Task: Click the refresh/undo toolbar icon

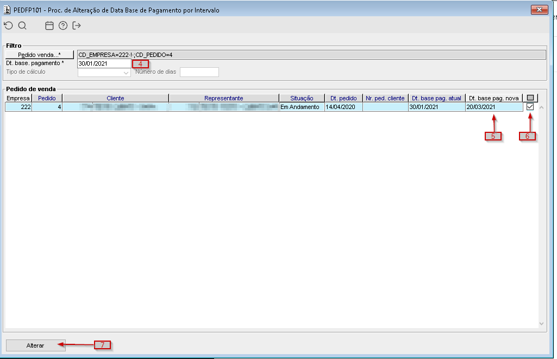Action: (x=9, y=25)
